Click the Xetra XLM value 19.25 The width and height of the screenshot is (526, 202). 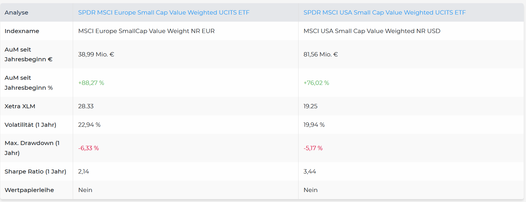click(310, 106)
